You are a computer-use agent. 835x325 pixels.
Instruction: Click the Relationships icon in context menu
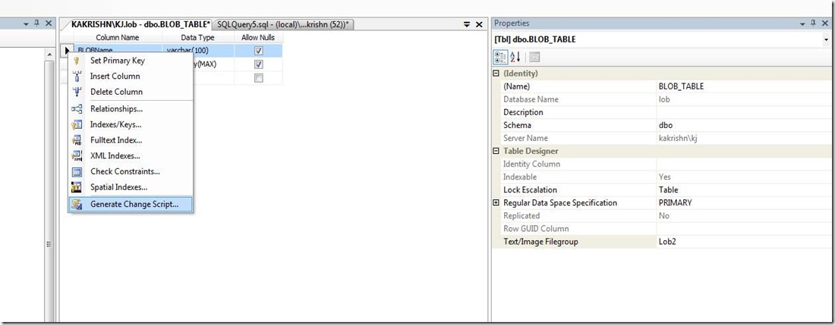click(x=77, y=109)
